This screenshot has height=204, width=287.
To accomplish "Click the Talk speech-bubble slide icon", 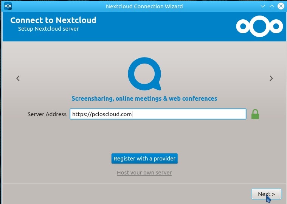I will [x=144, y=74].
